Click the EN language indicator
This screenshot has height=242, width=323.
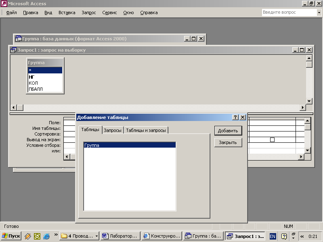tap(273, 236)
